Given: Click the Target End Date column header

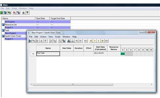Looking at the screenshot, I should coord(60,18).
